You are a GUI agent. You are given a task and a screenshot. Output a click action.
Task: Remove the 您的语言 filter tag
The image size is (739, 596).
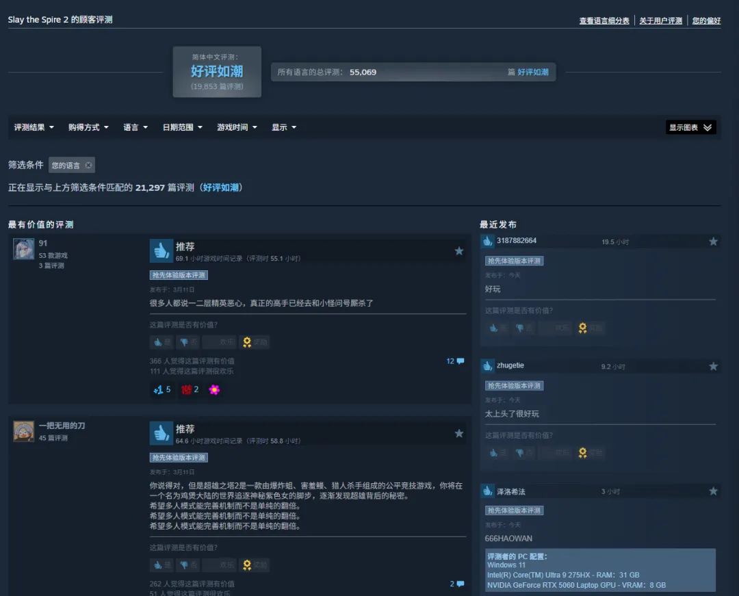pos(88,166)
